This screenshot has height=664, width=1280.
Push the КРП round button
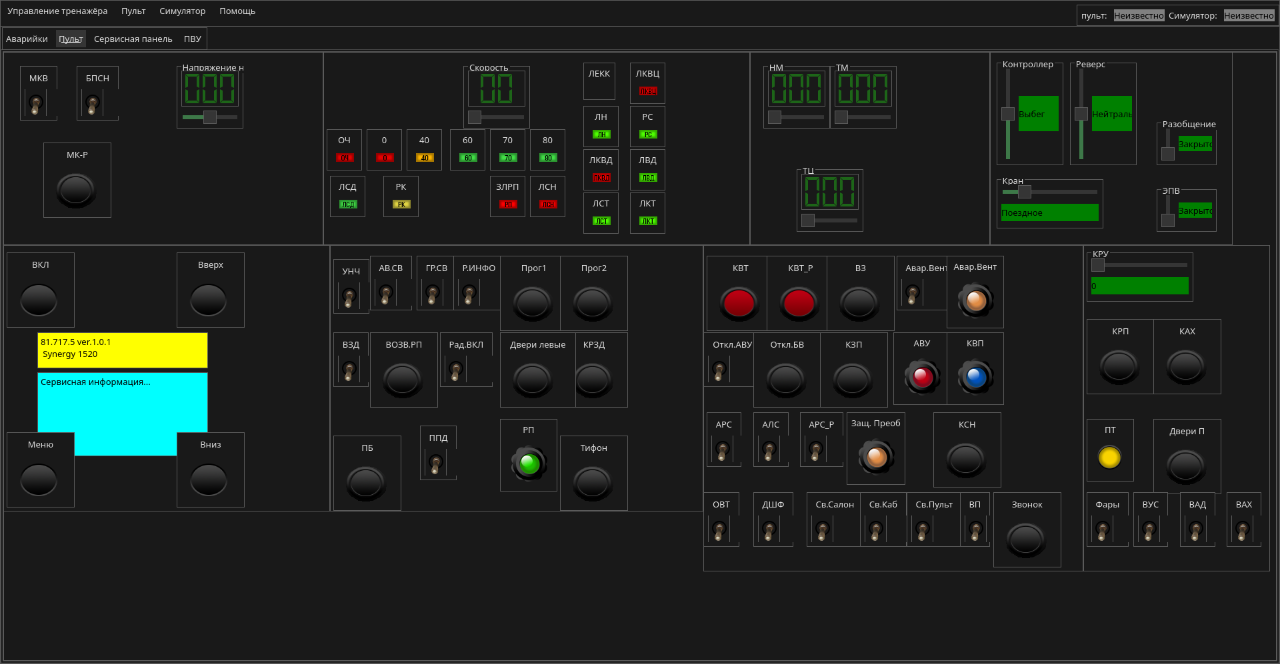coord(1119,367)
